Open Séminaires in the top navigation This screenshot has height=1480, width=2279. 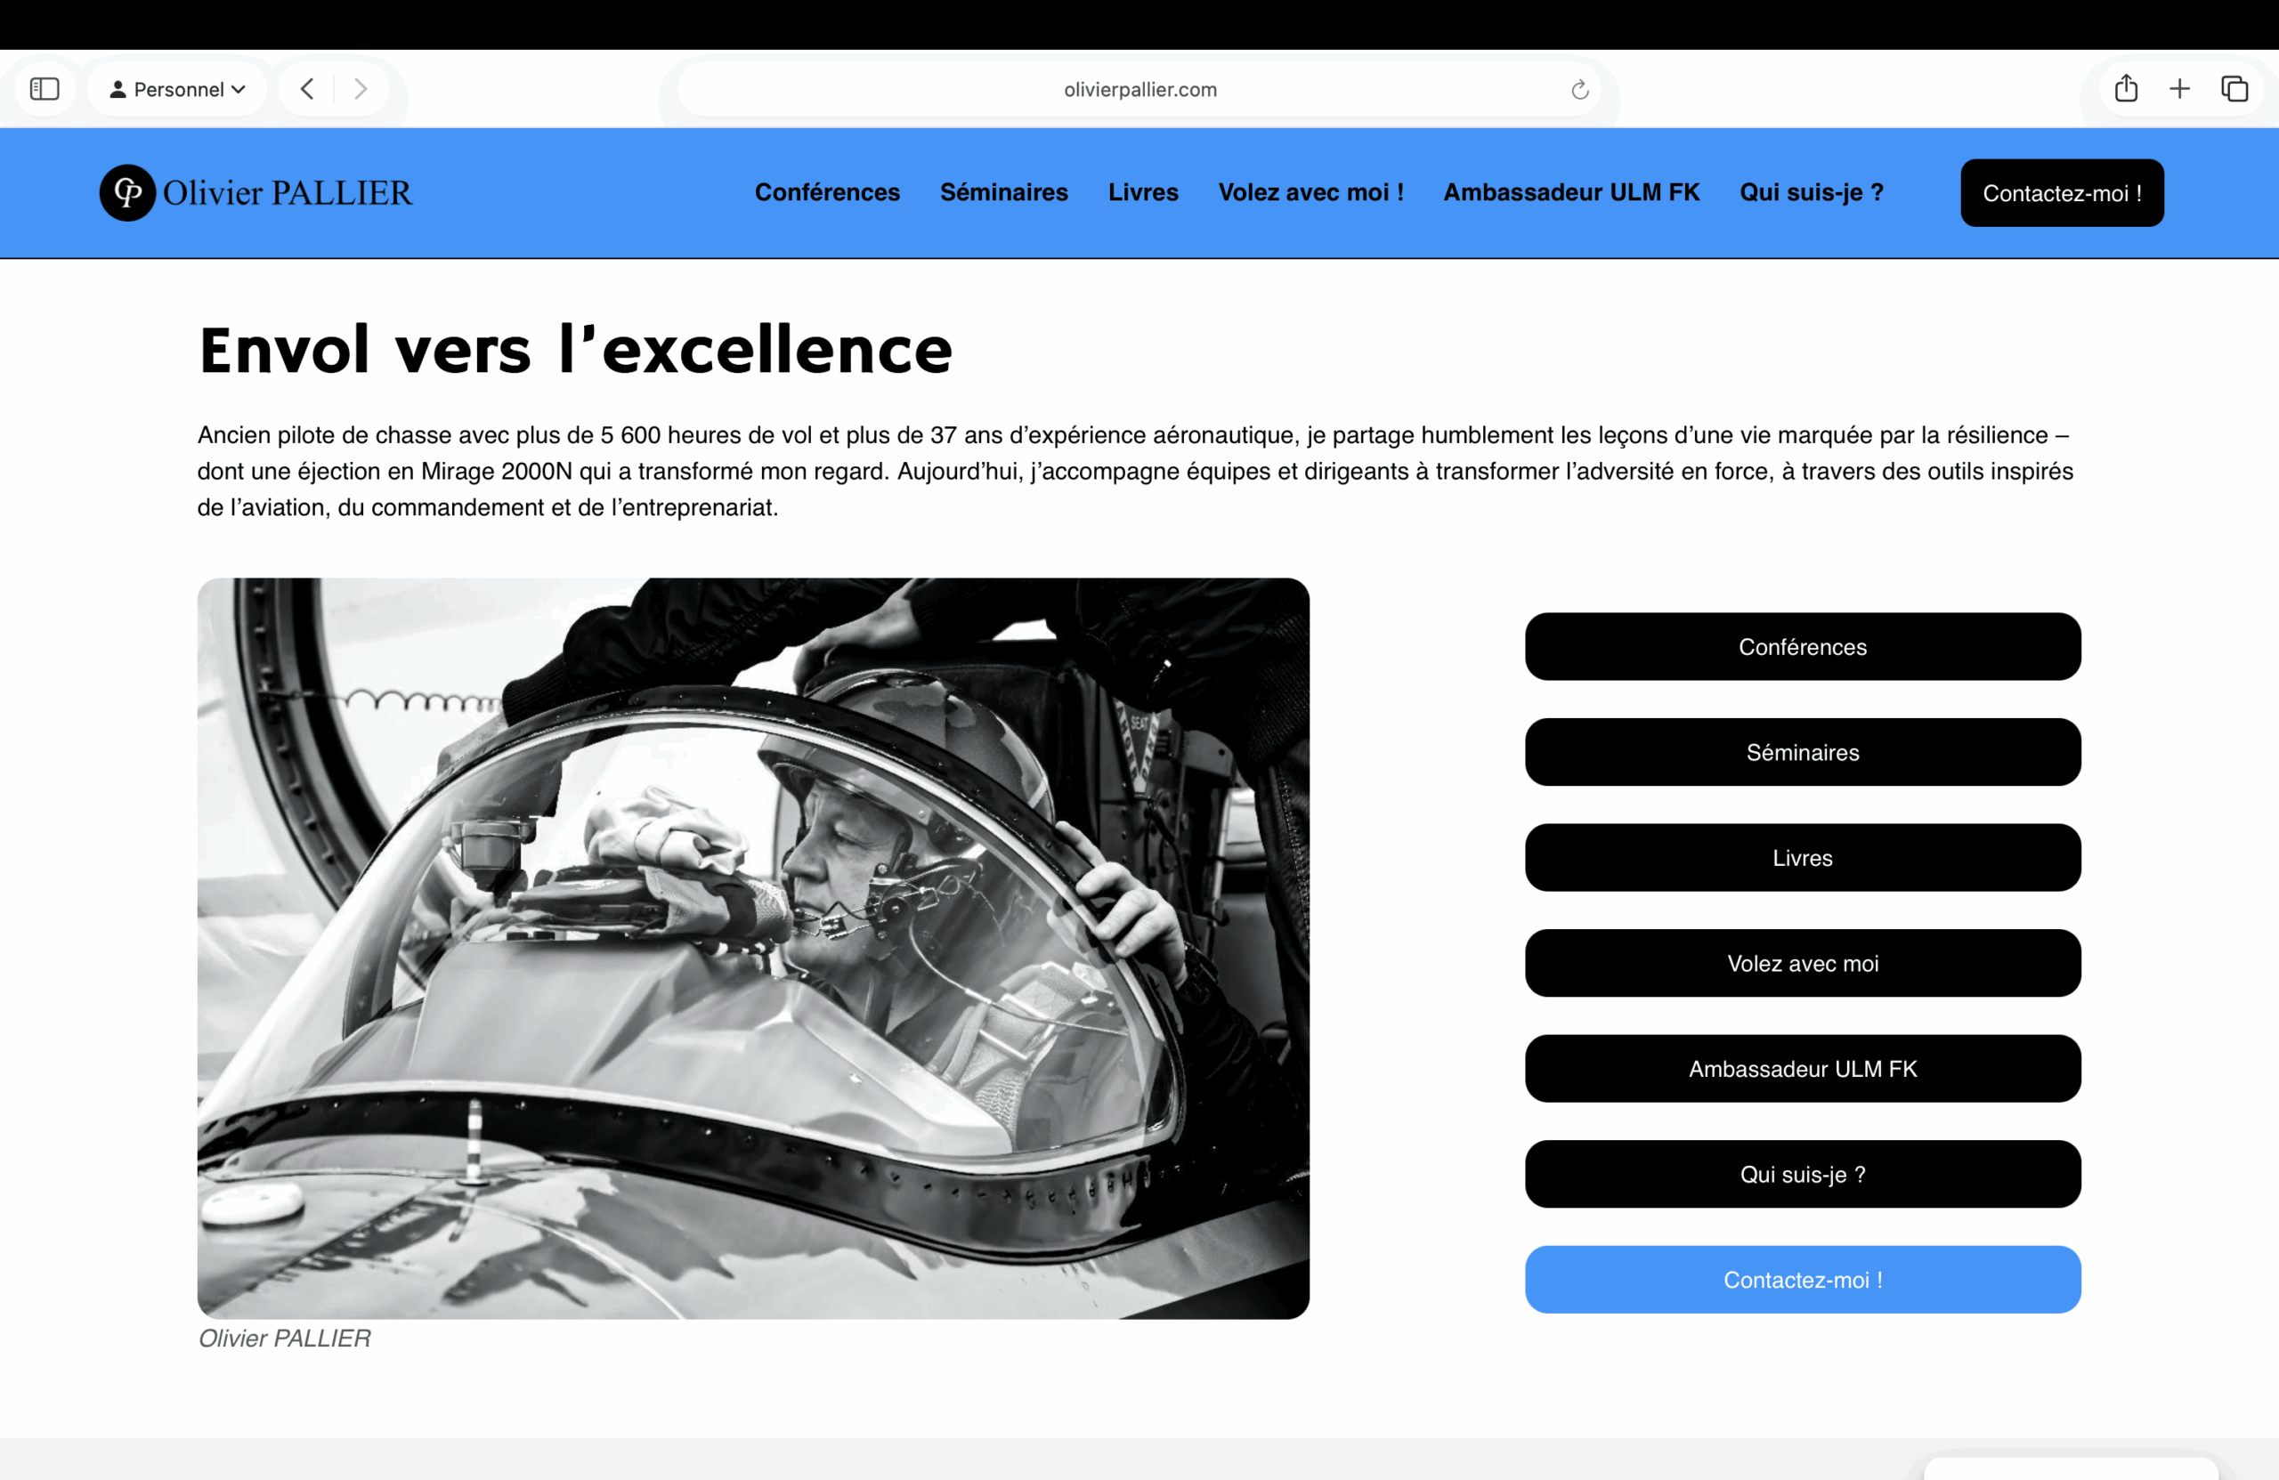tap(1003, 192)
